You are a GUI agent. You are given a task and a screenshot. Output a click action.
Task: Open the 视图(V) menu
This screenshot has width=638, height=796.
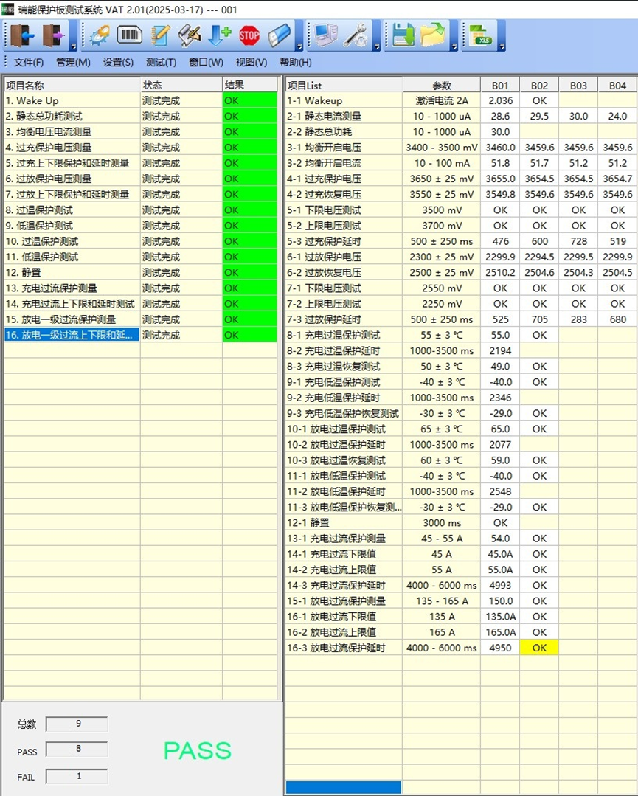252,63
